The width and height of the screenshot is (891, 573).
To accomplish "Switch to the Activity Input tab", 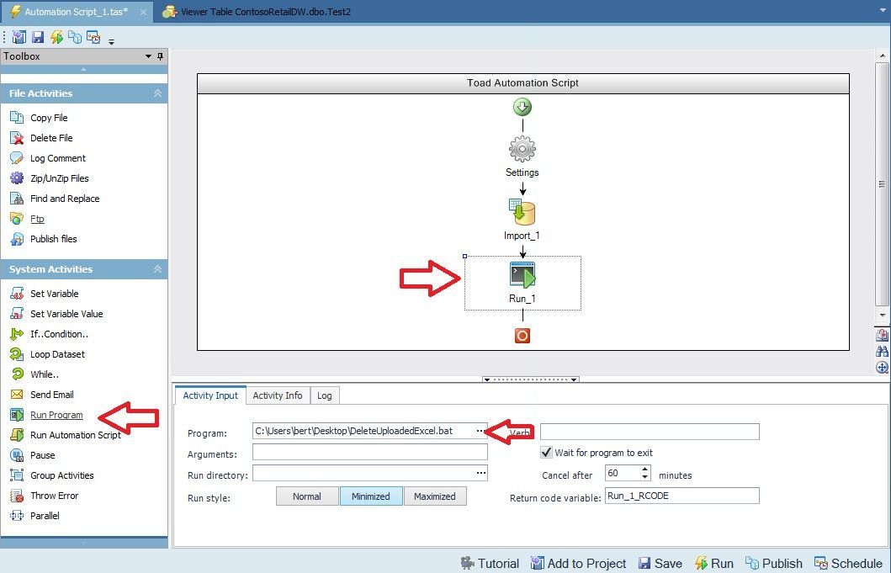I will [210, 395].
